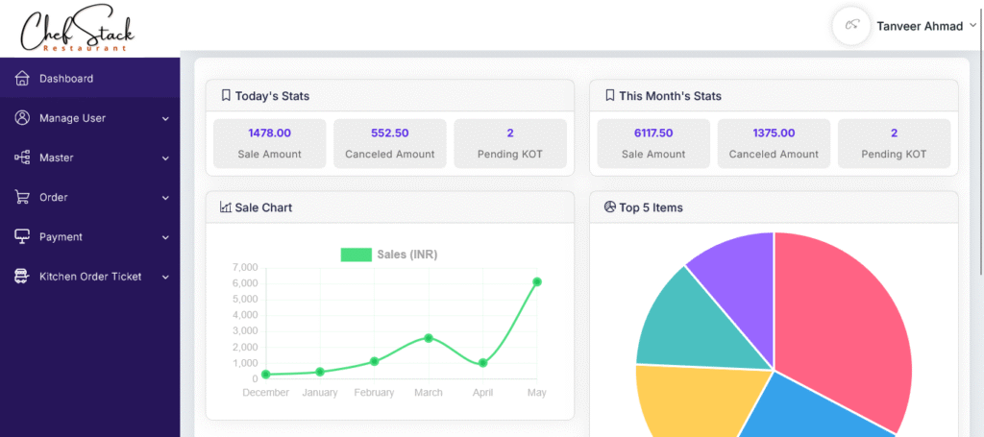
Task: Click the Master hierarchy icon
Action: click(22, 158)
